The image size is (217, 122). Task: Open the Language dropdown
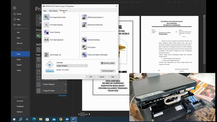(72, 66)
